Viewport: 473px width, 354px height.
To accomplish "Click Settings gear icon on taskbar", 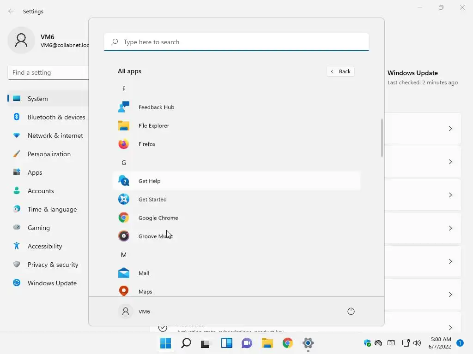I will (308, 343).
